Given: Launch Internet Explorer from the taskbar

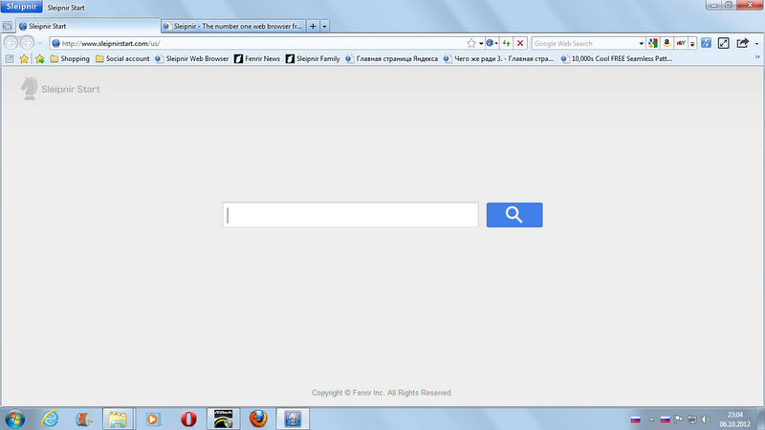Looking at the screenshot, I should coord(50,419).
